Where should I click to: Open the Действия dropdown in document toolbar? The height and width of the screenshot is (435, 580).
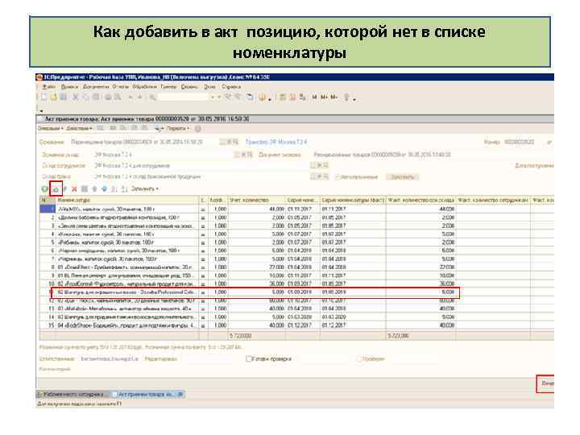coord(79,128)
